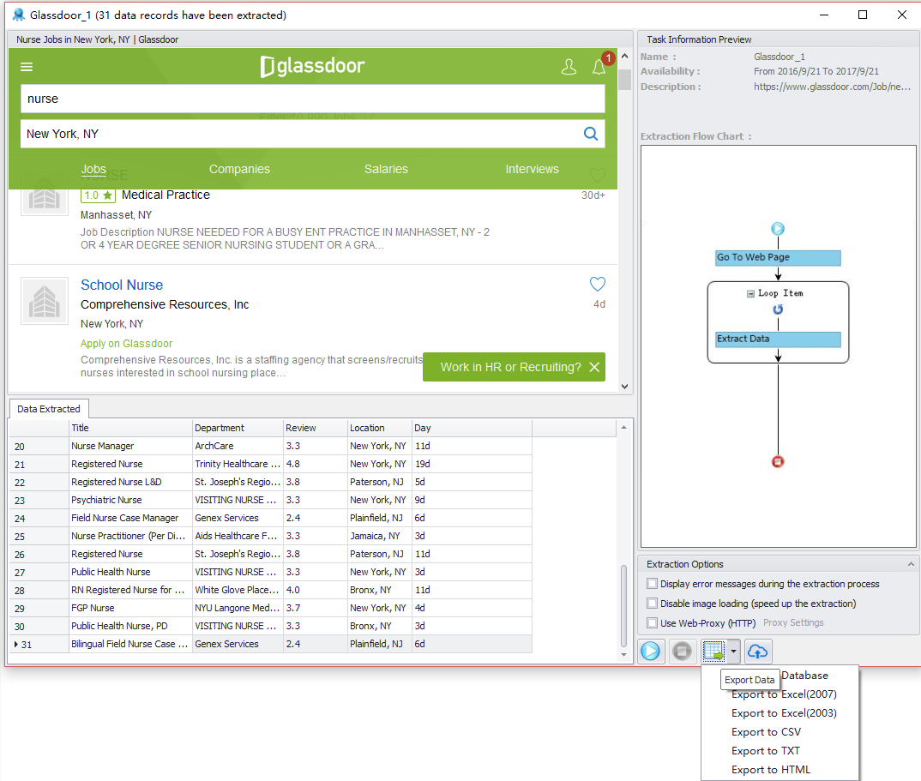This screenshot has height=781, width=921.
Task: Enable disable image loading checkbox
Action: tap(652, 603)
